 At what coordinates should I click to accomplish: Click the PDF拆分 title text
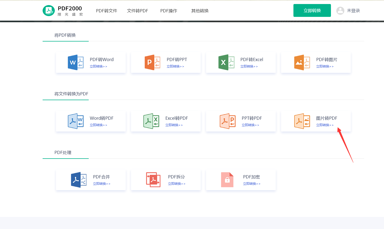click(176, 177)
